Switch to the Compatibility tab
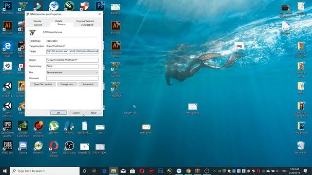The image size is (312, 175). [87, 25]
